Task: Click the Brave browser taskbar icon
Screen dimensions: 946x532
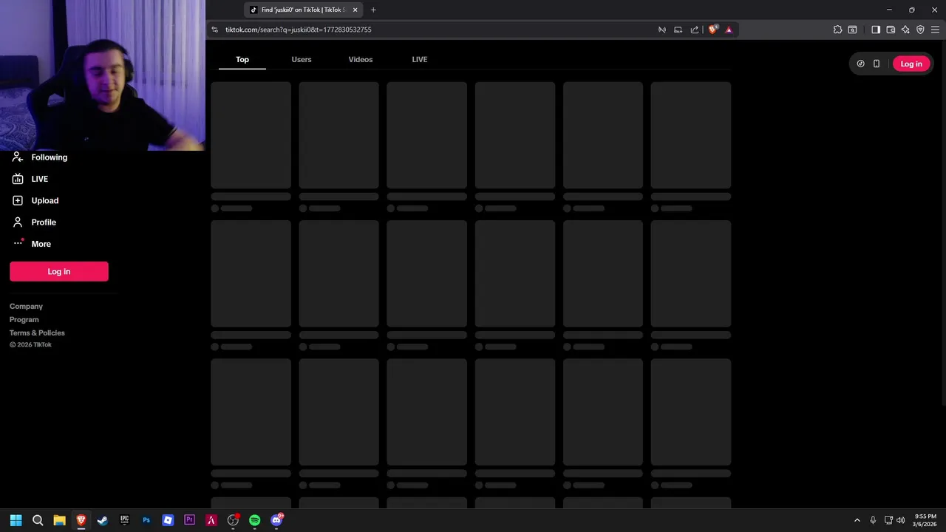Action: point(81,520)
